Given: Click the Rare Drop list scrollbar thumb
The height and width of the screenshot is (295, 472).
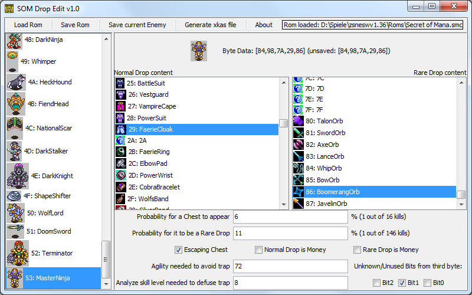Looking at the screenshot, I should click(x=461, y=195).
